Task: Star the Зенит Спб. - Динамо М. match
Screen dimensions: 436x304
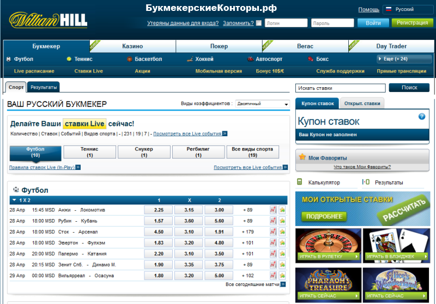Action: pos(282,265)
